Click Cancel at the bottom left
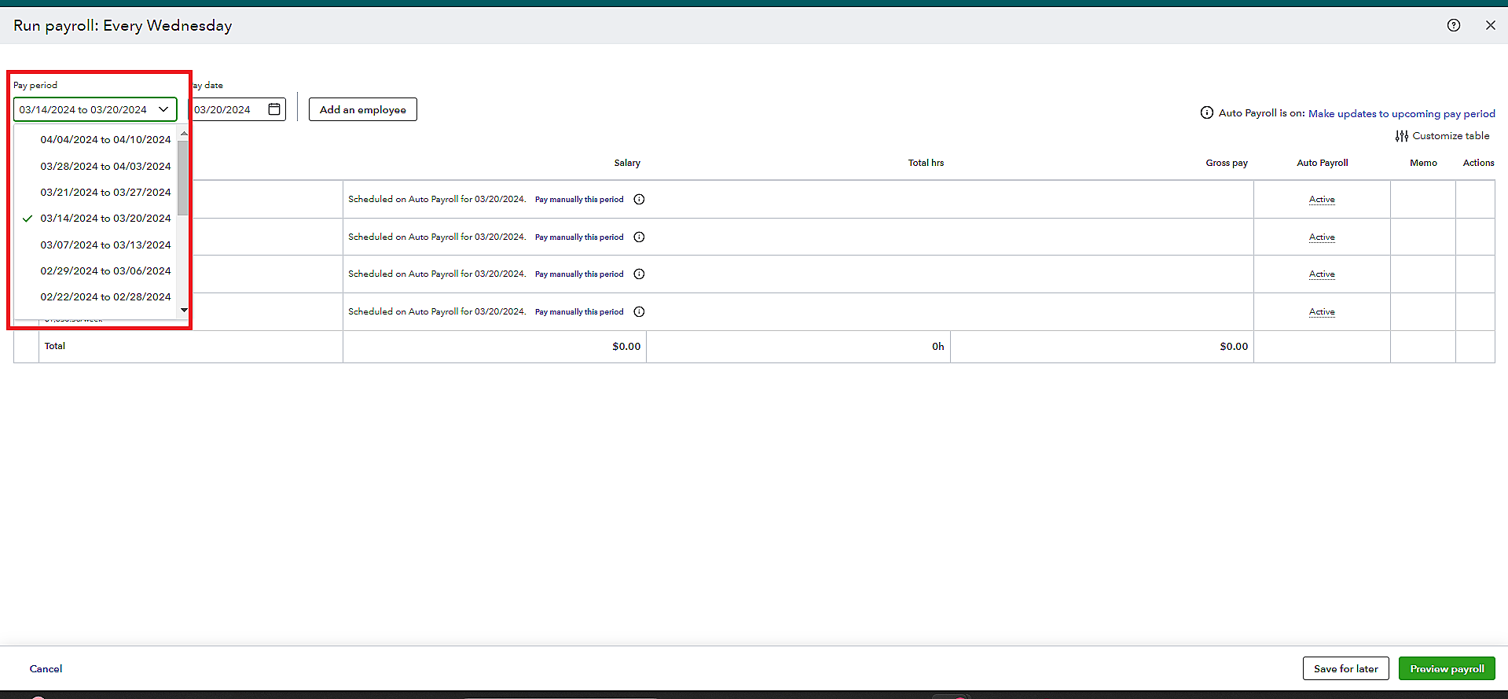Viewport: 1508px width, 699px height. (46, 669)
